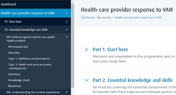Collapse P2. Essential knowledge and skills chevron
Viewport: 176px width, 95px height.
tap(67, 30)
